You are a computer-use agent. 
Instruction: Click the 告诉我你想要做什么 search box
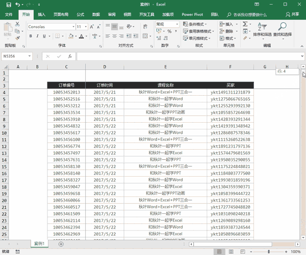pyautogui.click(x=247, y=15)
